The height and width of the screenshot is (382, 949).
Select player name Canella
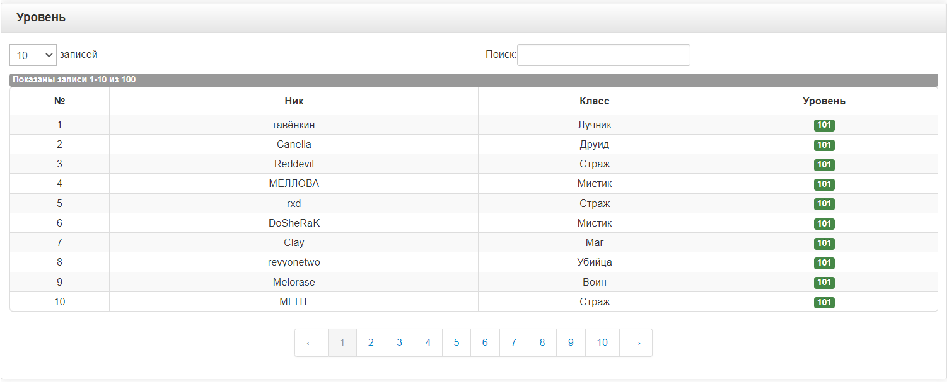[x=294, y=145]
